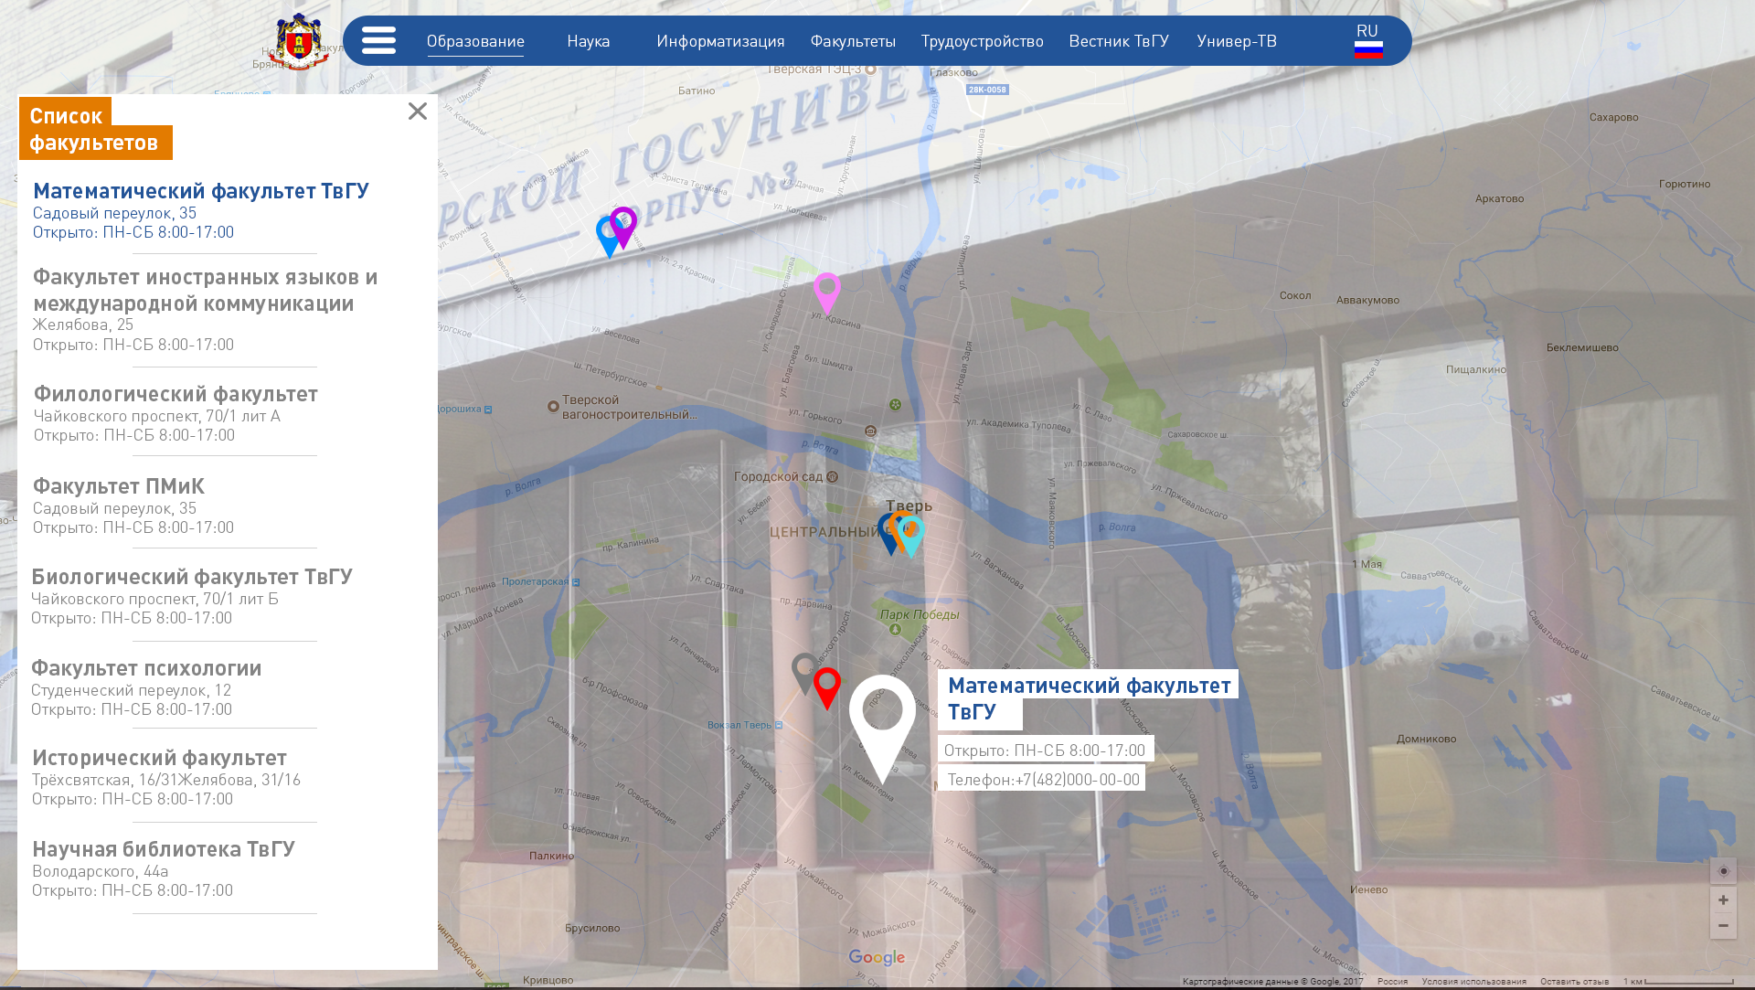Click the blue pin beside the purple one
This screenshot has width=1755, height=990.
pyautogui.click(x=606, y=240)
